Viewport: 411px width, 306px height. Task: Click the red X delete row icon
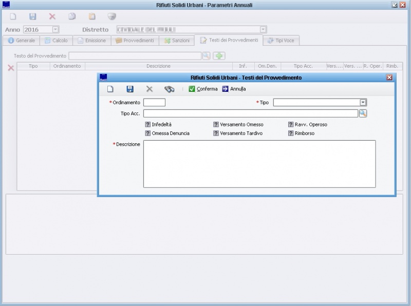[x=11, y=68]
